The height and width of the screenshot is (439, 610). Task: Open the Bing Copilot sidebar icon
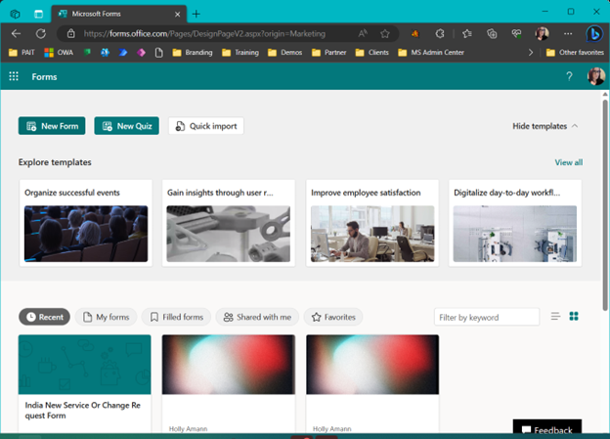[593, 33]
